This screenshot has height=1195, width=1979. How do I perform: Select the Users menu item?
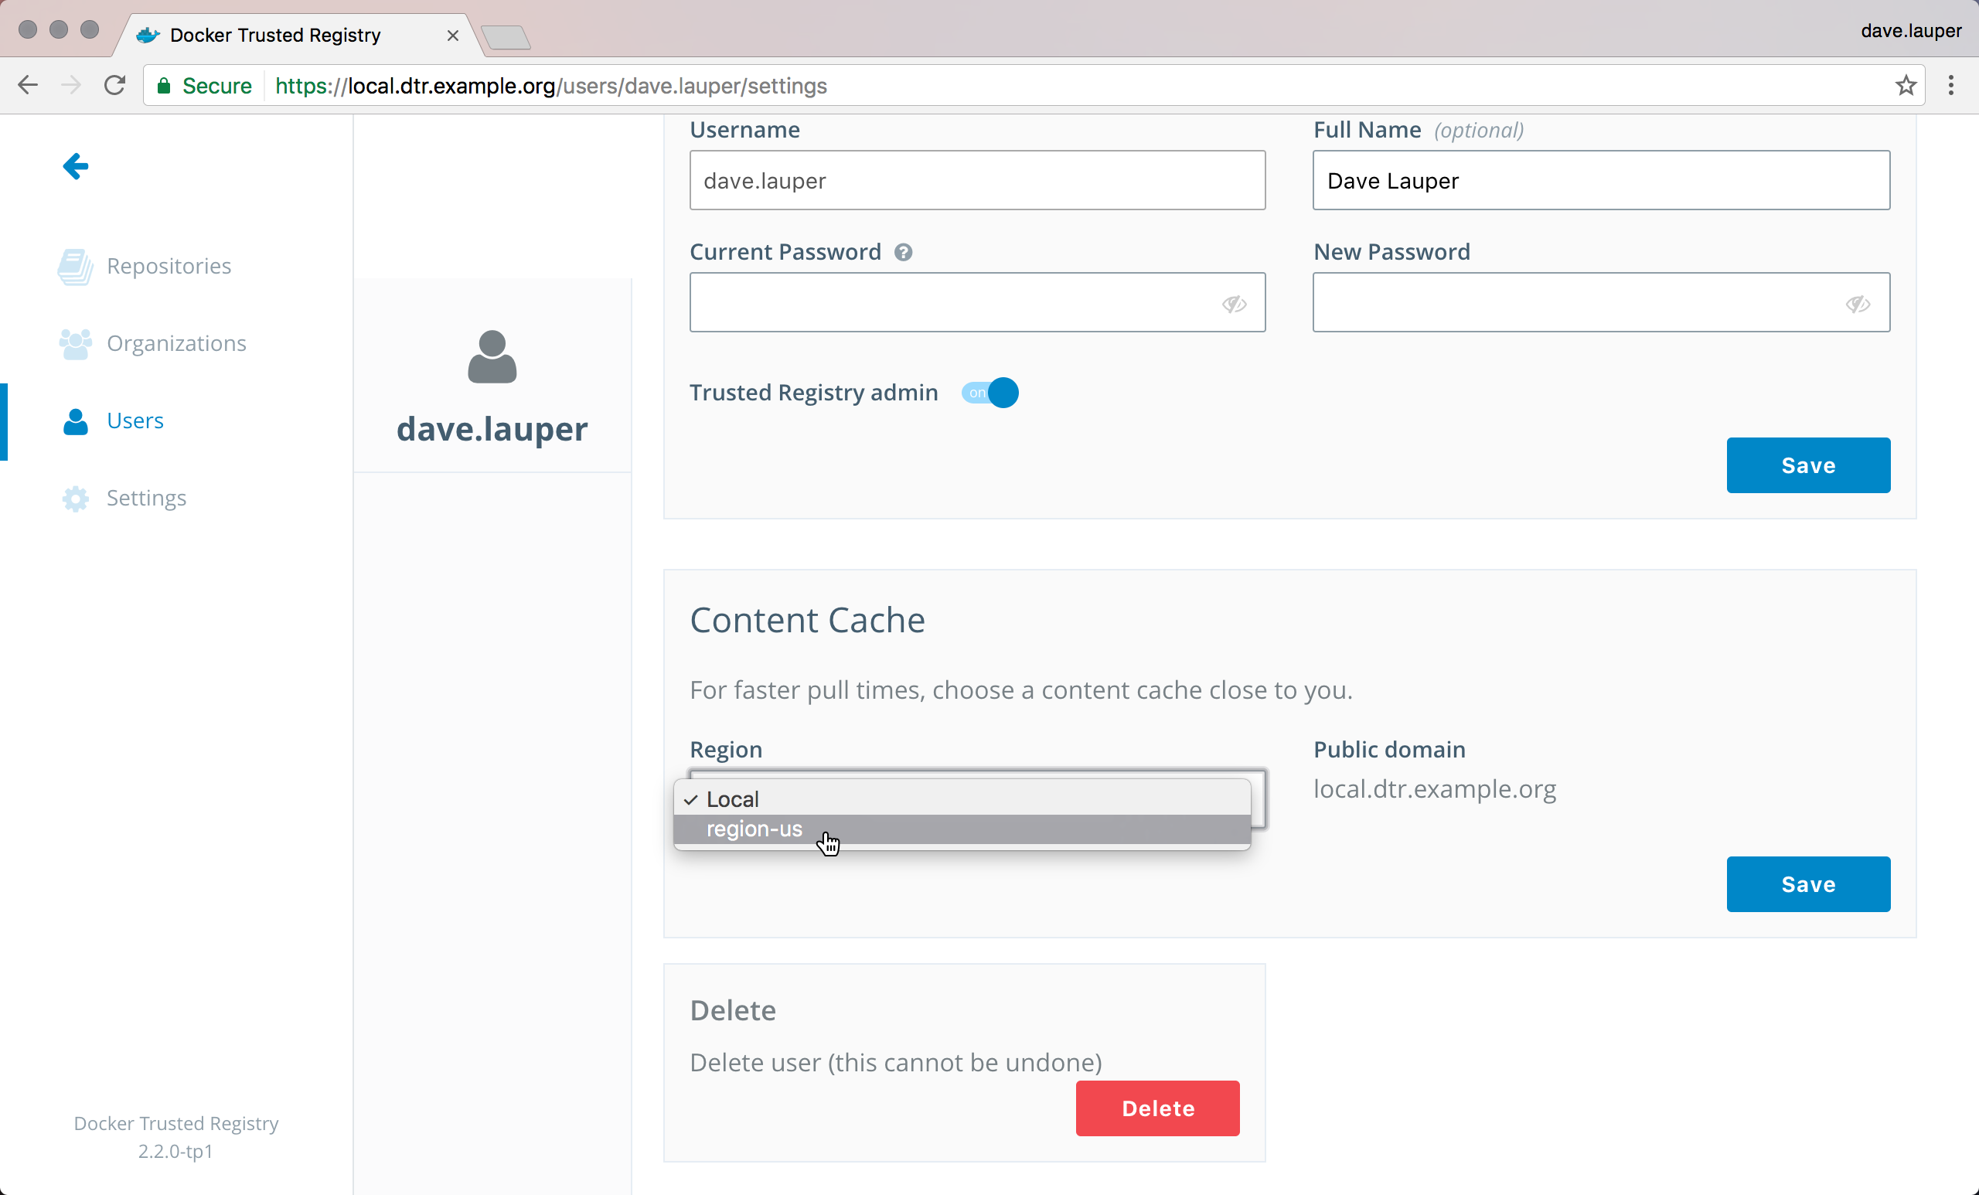135,420
